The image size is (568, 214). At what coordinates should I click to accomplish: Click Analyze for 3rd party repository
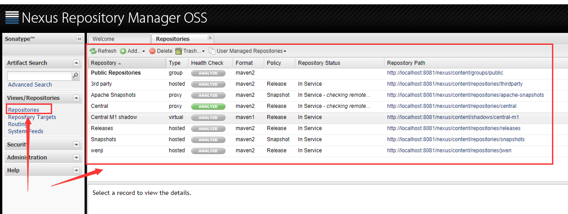tap(208, 84)
